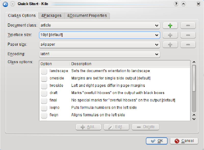
Task: Click minus icon beside Paper size
Action: [x=188, y=45]
